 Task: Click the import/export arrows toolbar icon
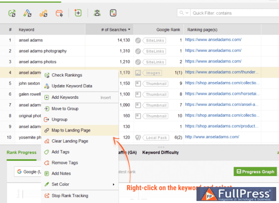click(x=113, y=13)
